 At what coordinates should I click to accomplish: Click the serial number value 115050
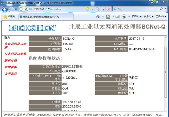pos(68,44)
